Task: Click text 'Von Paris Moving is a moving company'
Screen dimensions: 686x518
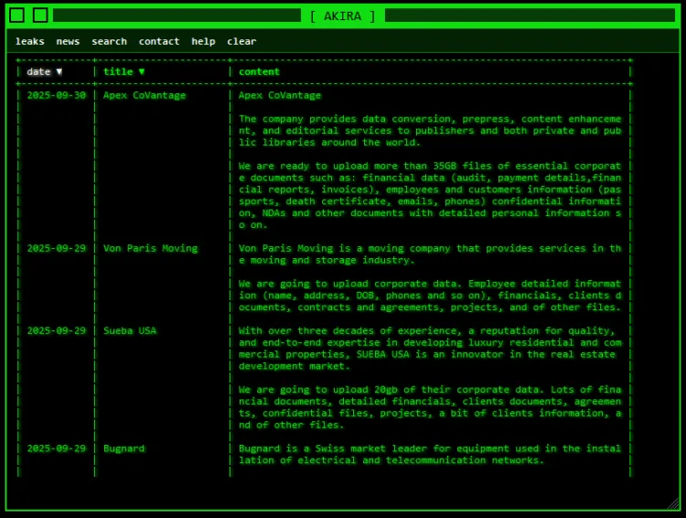Action: [x=344, y=248]
